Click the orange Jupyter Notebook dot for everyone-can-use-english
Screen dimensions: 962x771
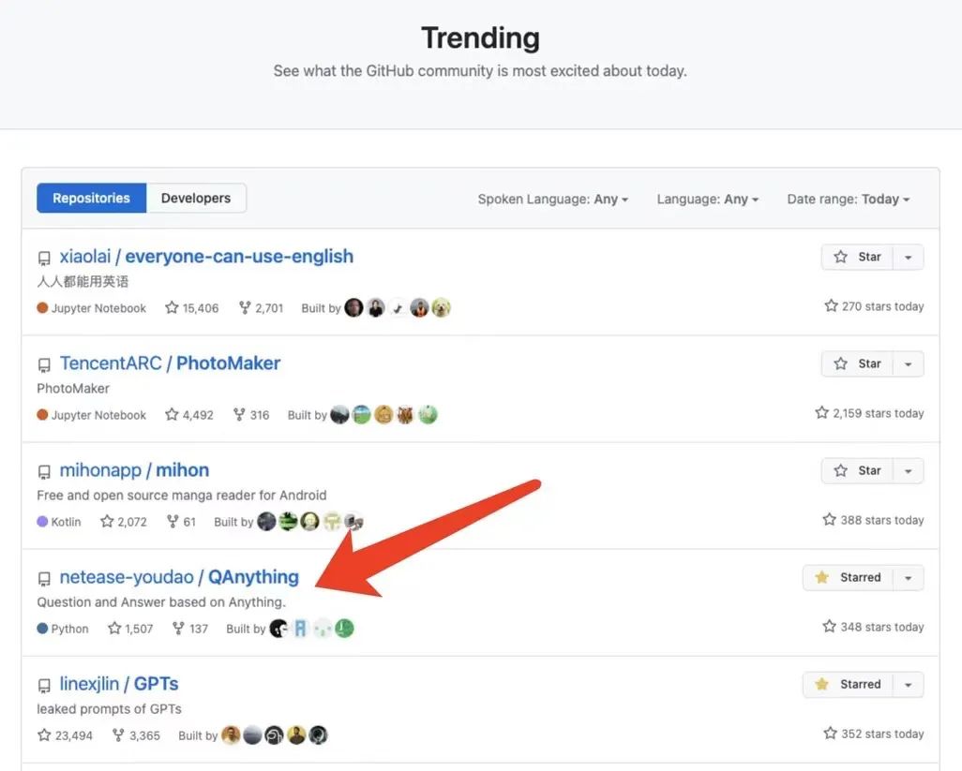point(42,307)
